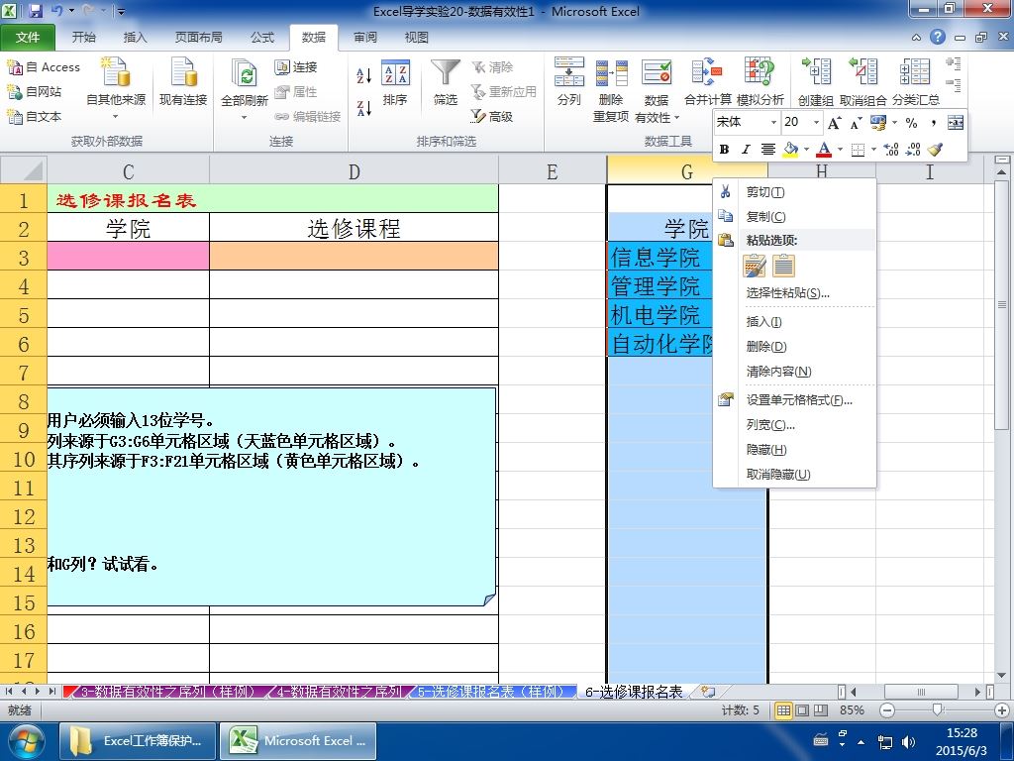The image size is (1014, 761).
Task: Open the File (文件) tab
Action: 27,38
